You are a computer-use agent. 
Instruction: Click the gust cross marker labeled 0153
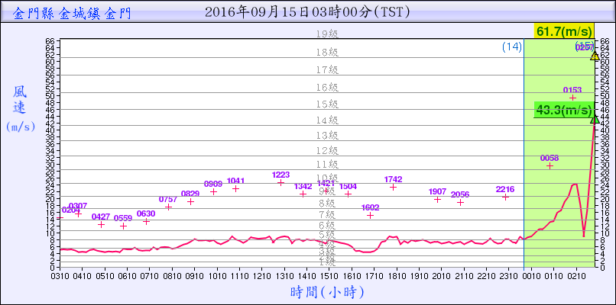coord(572,98)
